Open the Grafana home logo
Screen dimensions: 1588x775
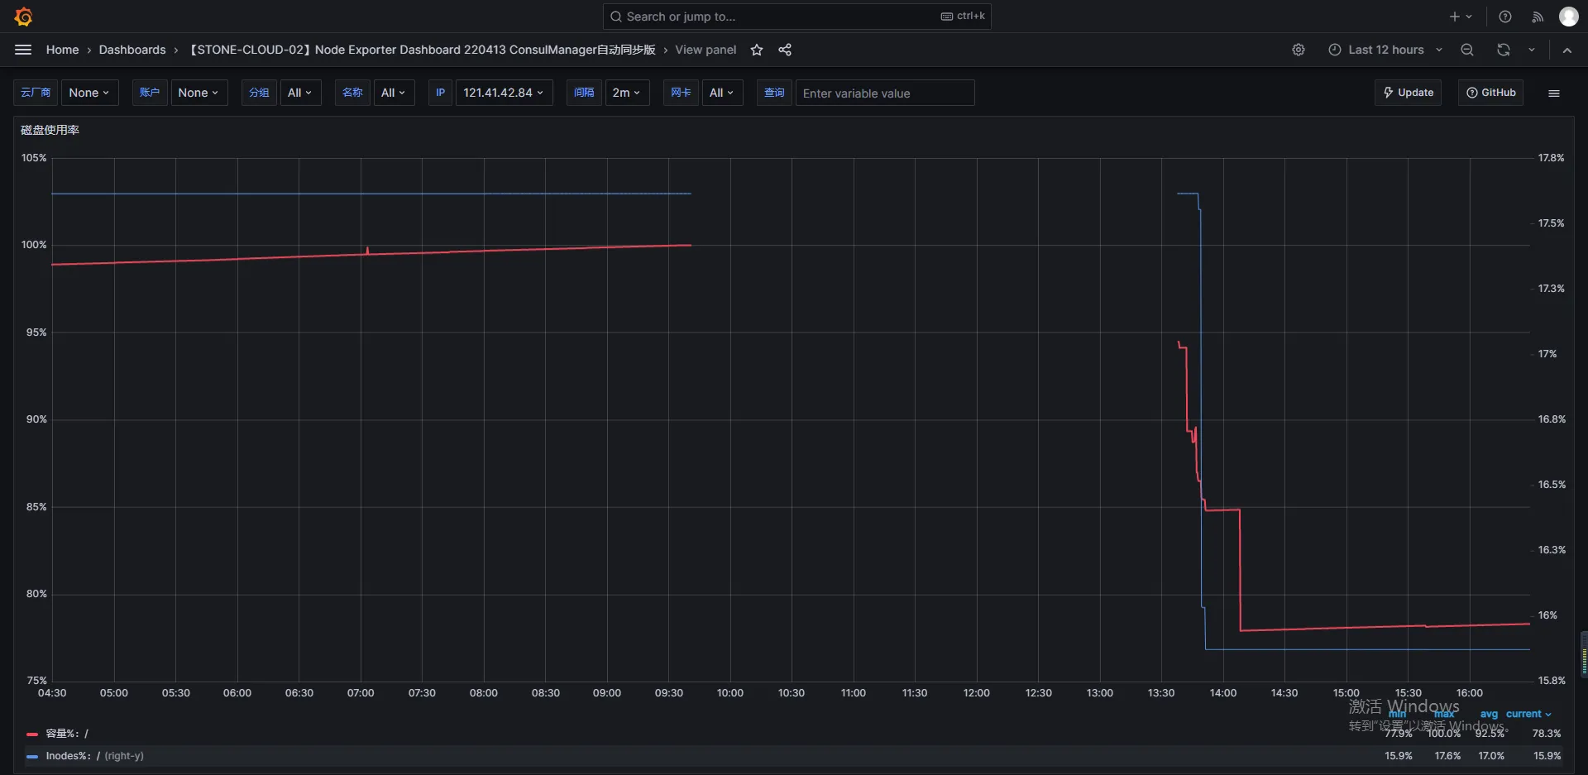tap(23, 17)
